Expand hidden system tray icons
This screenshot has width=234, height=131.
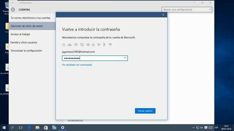point(193,128)
